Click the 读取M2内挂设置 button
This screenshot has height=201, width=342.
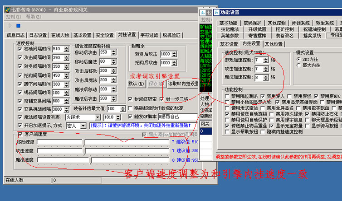point(182,84)
